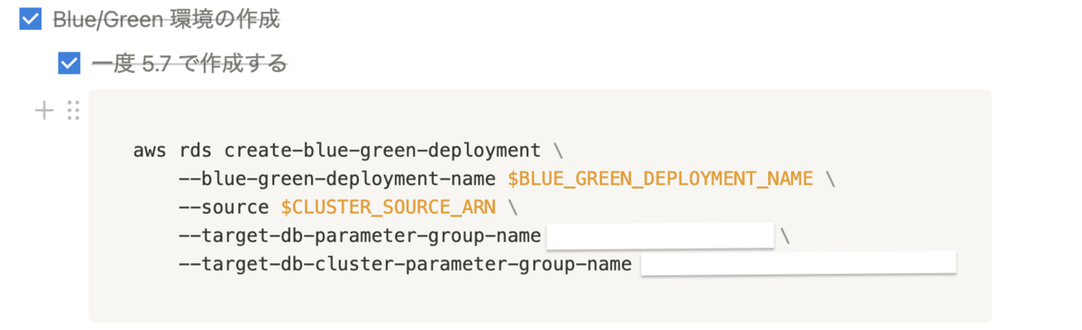Click the --target-db-cluster-parameter-group-name option
The height and width of the screenshot is (330, 1082).
coord(405,265)
